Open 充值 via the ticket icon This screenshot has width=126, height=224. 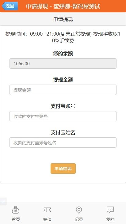pos(47,210)
